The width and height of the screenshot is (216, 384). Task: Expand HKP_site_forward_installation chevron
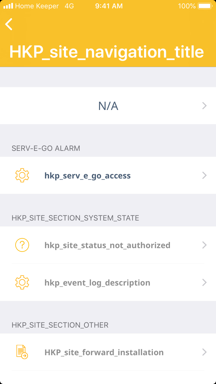204,352
